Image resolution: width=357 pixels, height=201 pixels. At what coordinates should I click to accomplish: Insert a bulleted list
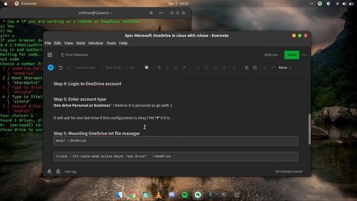pos(198,68)
